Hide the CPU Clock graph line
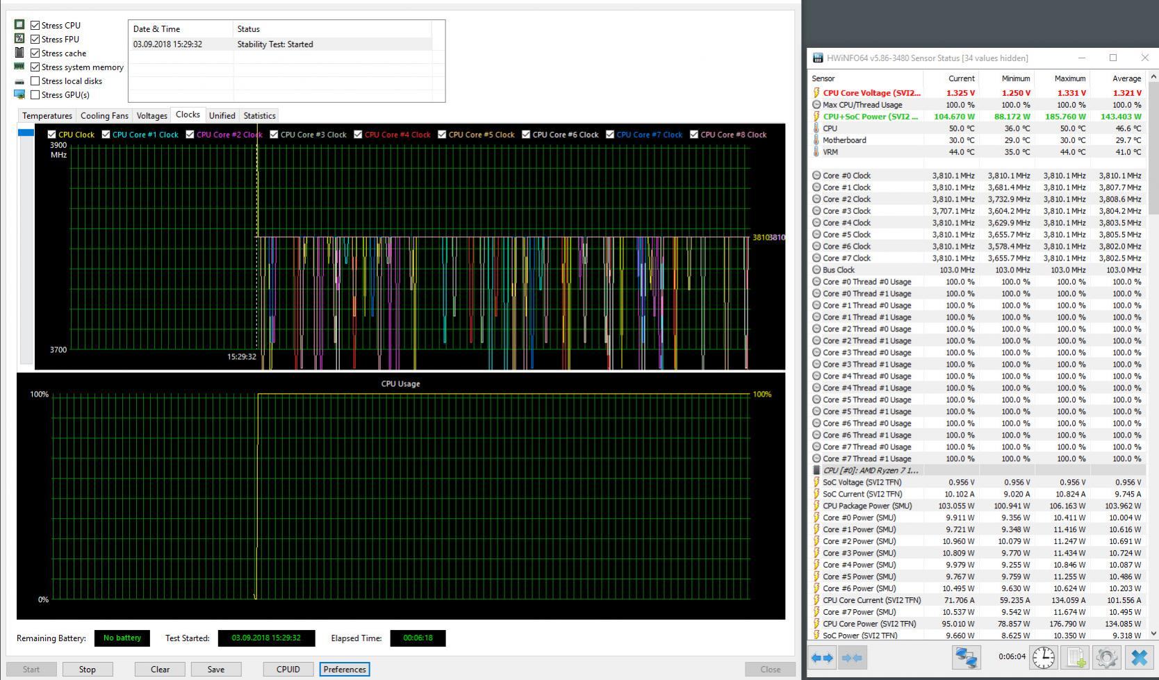 pyautogui.click(x=51, y=134)
